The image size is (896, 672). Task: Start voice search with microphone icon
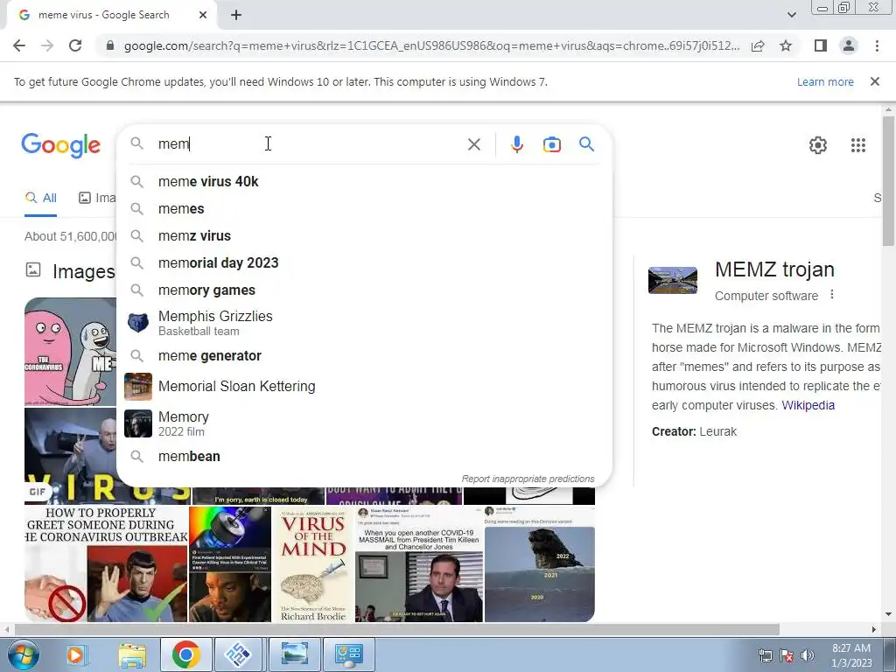click(516, 144)
